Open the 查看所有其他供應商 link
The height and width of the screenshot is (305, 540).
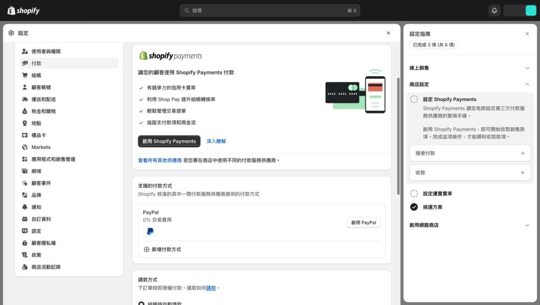click(x=160, y=160)
